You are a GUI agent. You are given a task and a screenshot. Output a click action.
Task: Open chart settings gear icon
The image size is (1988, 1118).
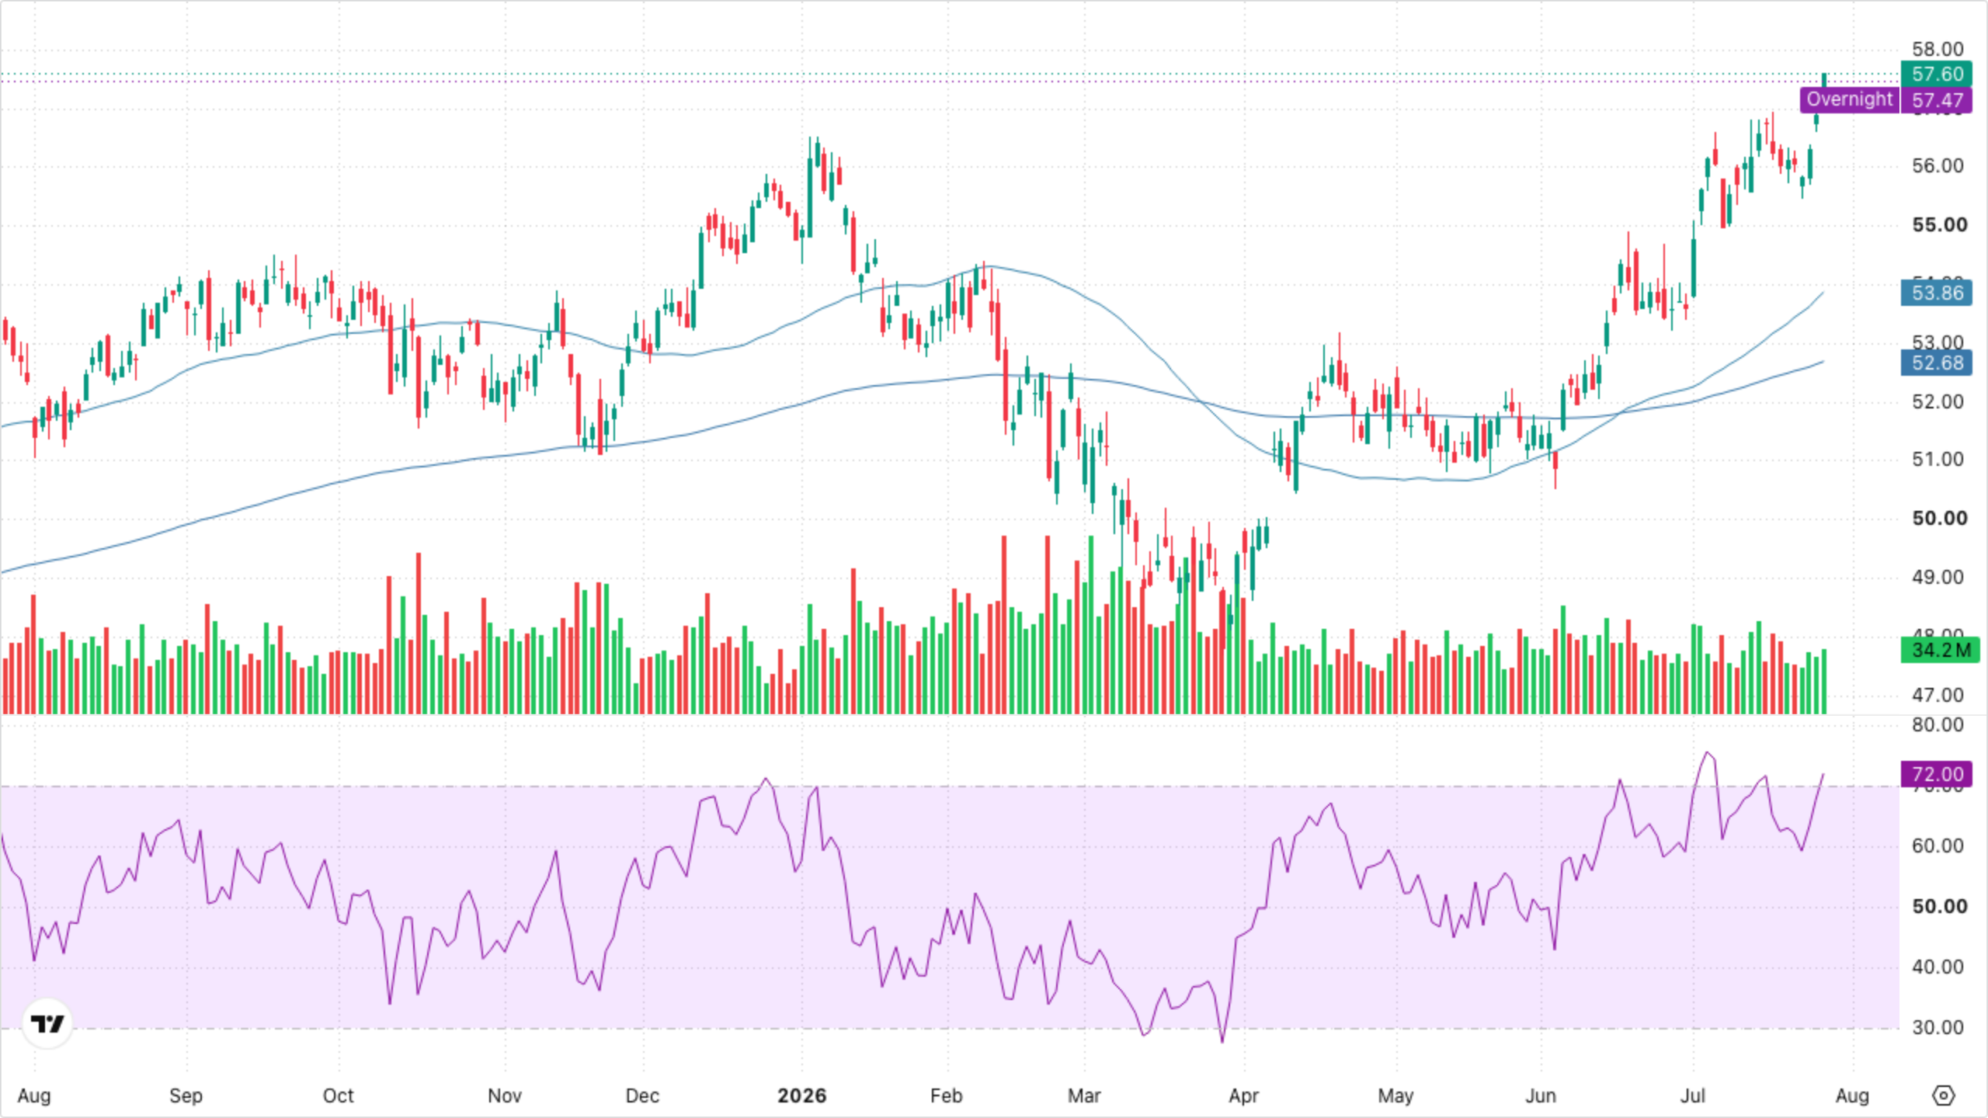point(1943,1095)
